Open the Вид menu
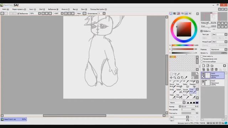The height and width of the screenshot is (128, 228). pos(75,9)
